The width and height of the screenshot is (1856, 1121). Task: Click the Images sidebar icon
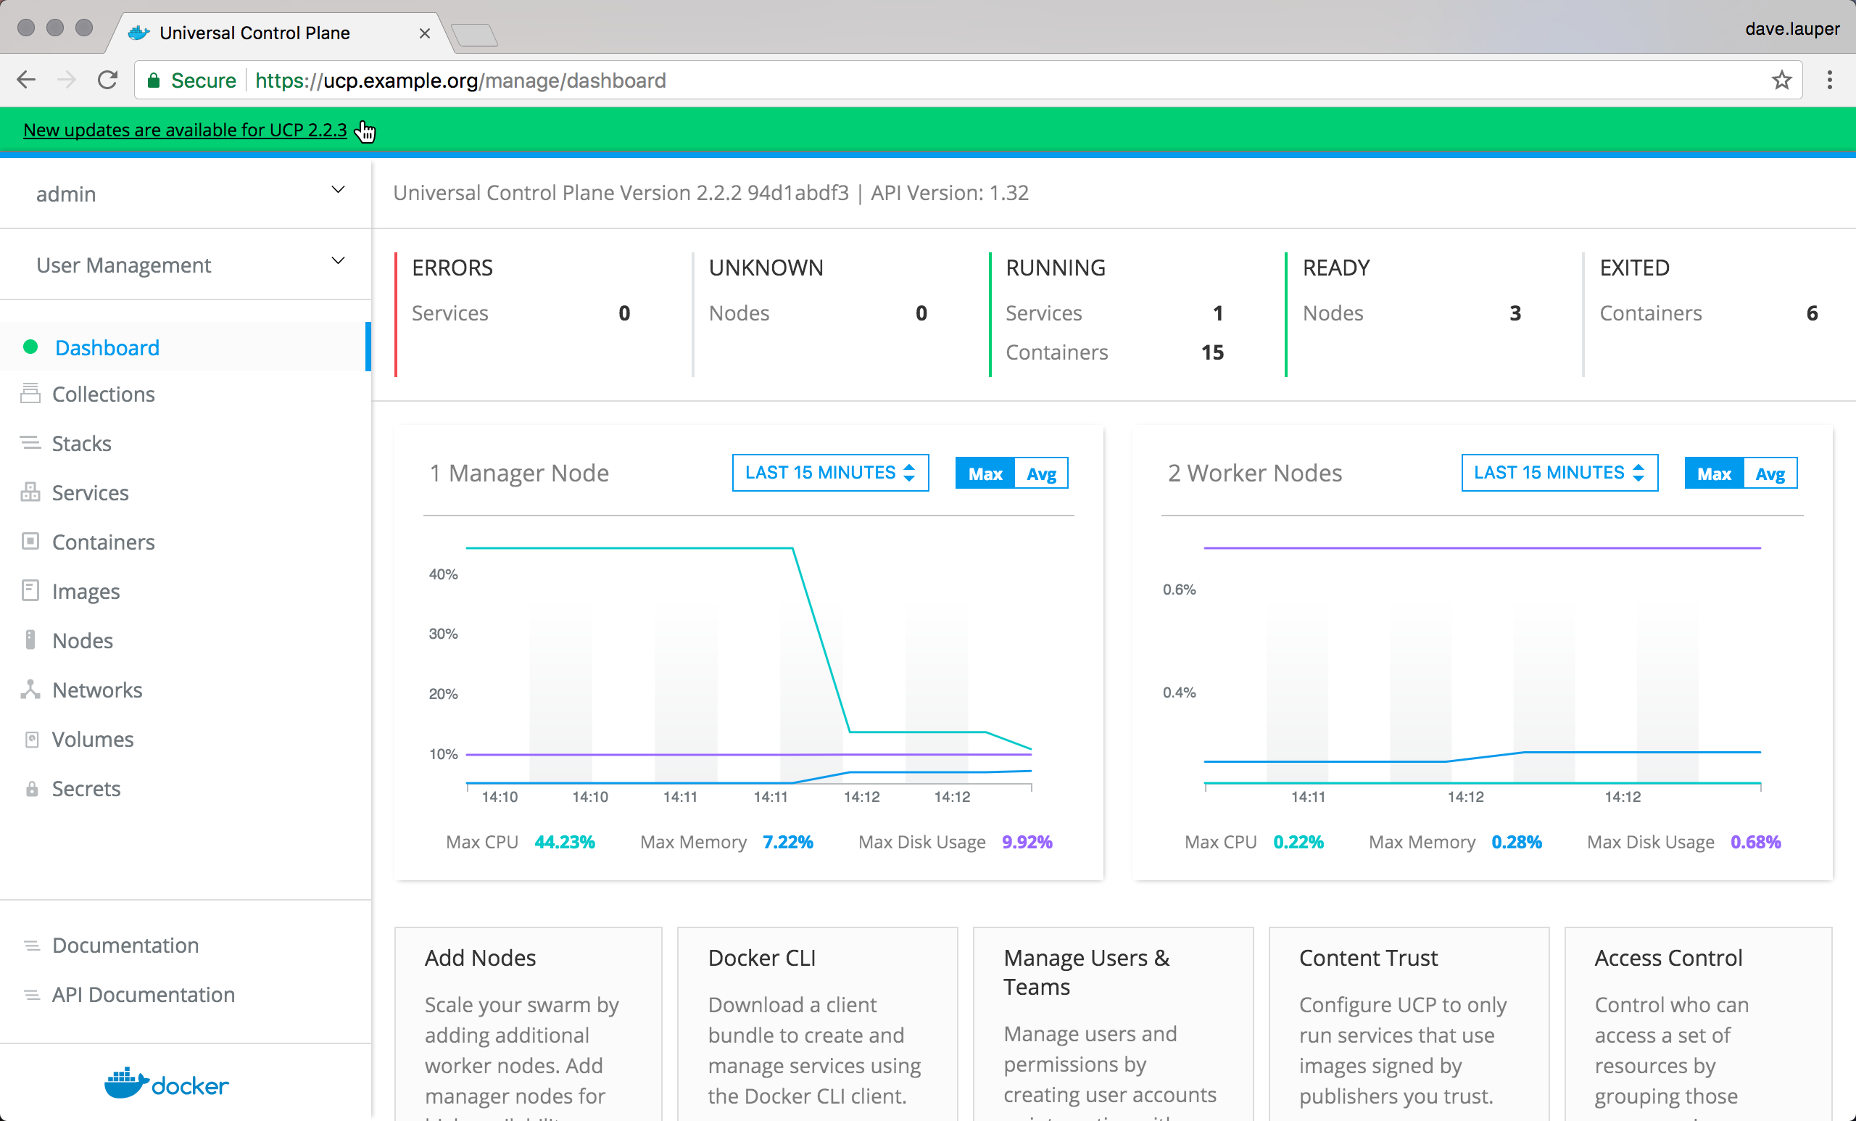tap(30, 591)
